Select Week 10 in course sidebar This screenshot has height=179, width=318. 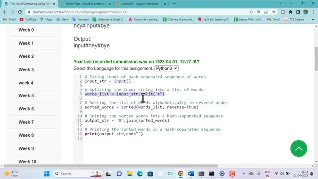point(27,162)
